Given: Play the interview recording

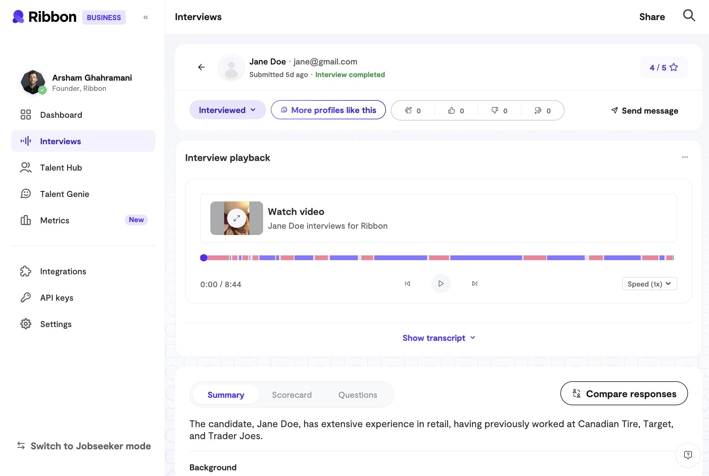Looking at the screenshot, I should 441,284.
